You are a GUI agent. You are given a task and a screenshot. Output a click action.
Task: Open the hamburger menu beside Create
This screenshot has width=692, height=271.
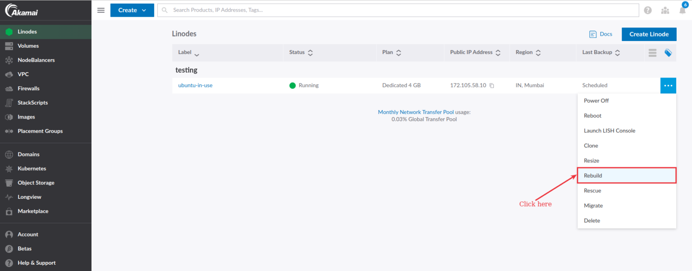click(100, 10)
